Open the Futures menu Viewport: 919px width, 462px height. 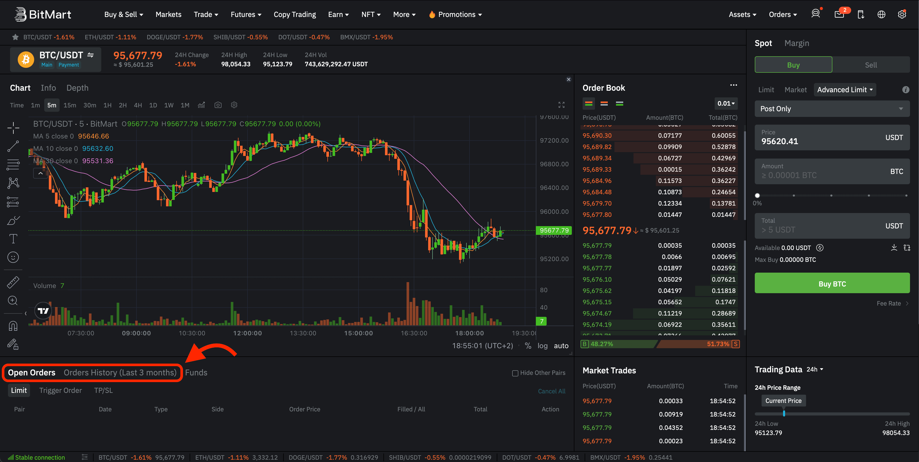coord(246,15)
